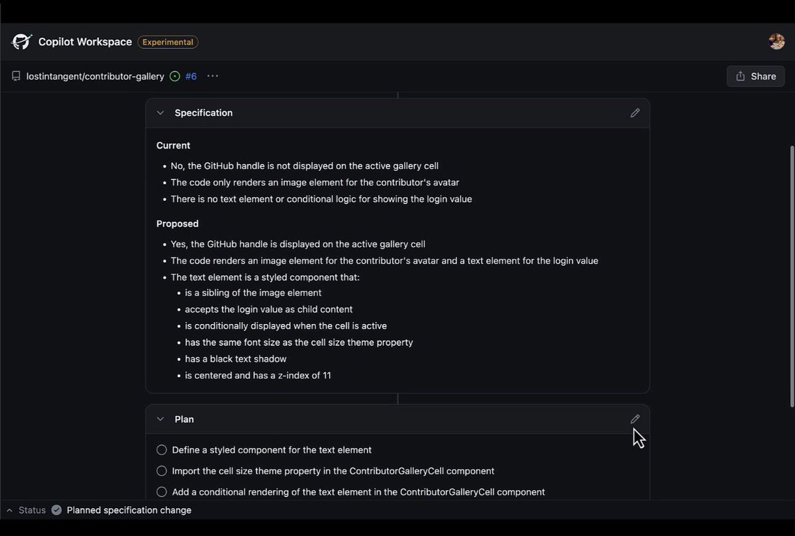Viewport: 795px width, 536px height.
Task: Click 'Yes, the GitHub handle is displayed' bullet
Action: tap(298, 244)
